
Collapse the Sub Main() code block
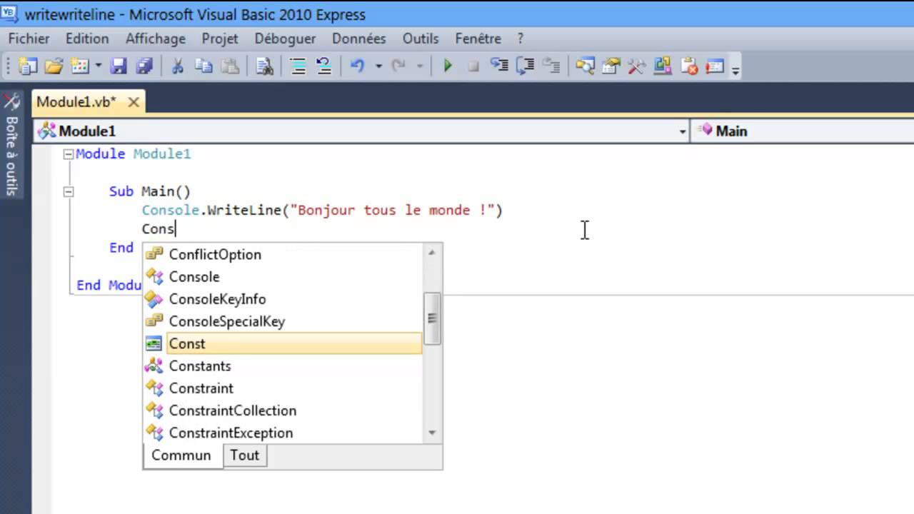[69, 191]
